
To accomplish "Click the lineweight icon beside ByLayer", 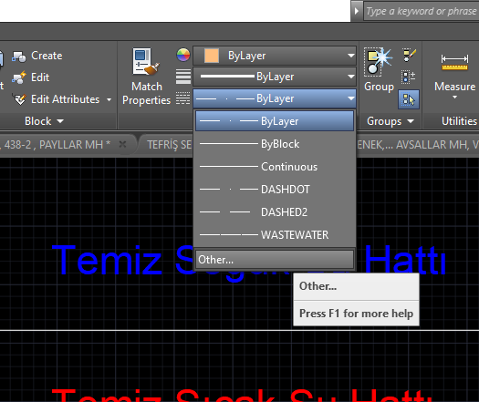I will [x=183, y=77].
